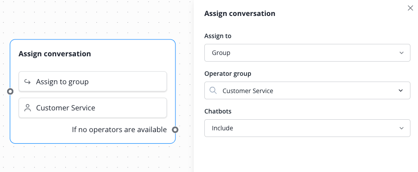This screenshot has height=172, width=418.
Task: Click the person icon beside Customer Service
Action: 28,108
